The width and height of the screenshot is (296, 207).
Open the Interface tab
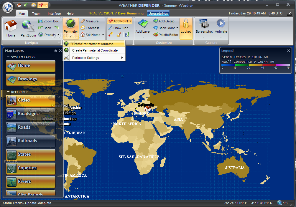[x=54, y=14]
